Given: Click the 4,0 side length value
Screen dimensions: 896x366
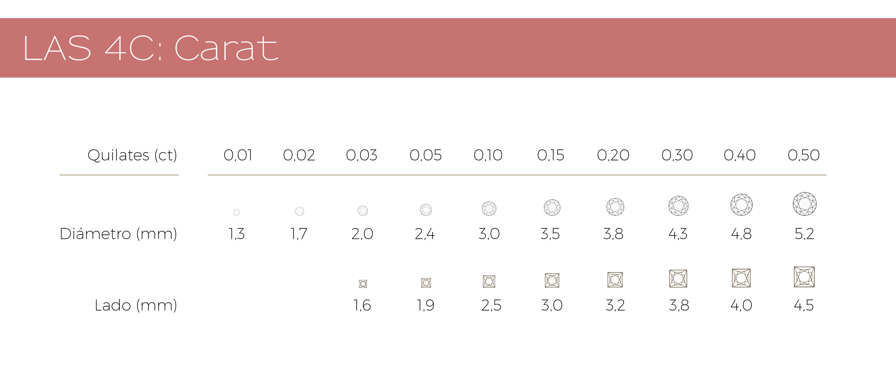Looking at the screenshot, I should pos(741,305).
